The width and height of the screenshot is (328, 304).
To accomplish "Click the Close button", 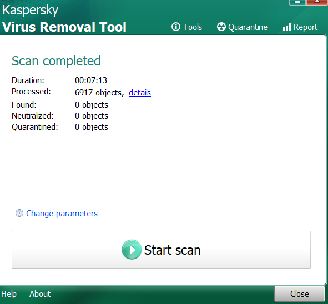I will point(300,294).
